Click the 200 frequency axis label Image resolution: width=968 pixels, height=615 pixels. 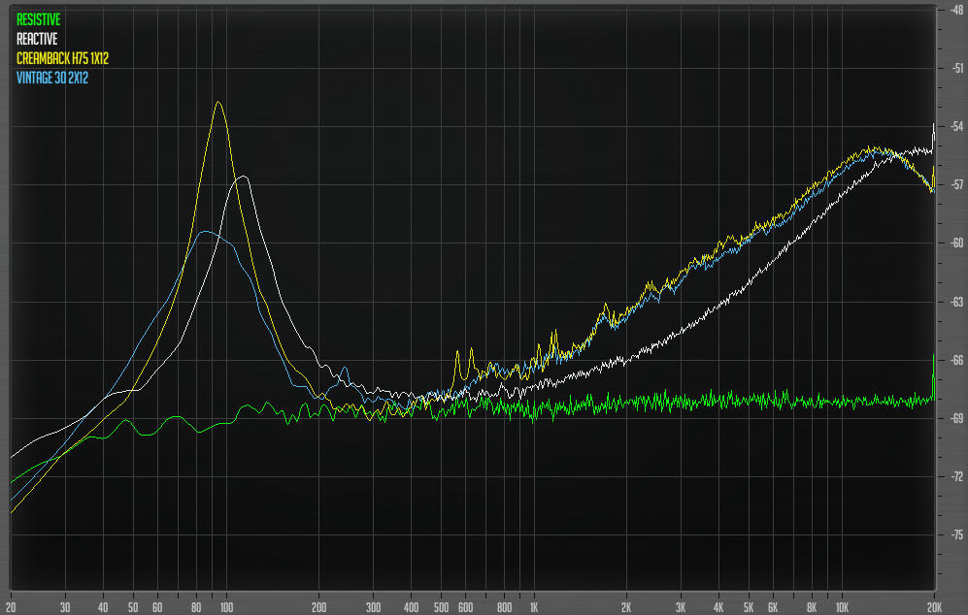click(x=319, y=607)
